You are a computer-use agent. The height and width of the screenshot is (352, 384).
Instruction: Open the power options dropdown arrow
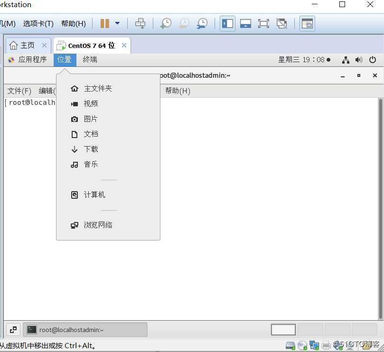pyautogui.click(x=117, y=23)
